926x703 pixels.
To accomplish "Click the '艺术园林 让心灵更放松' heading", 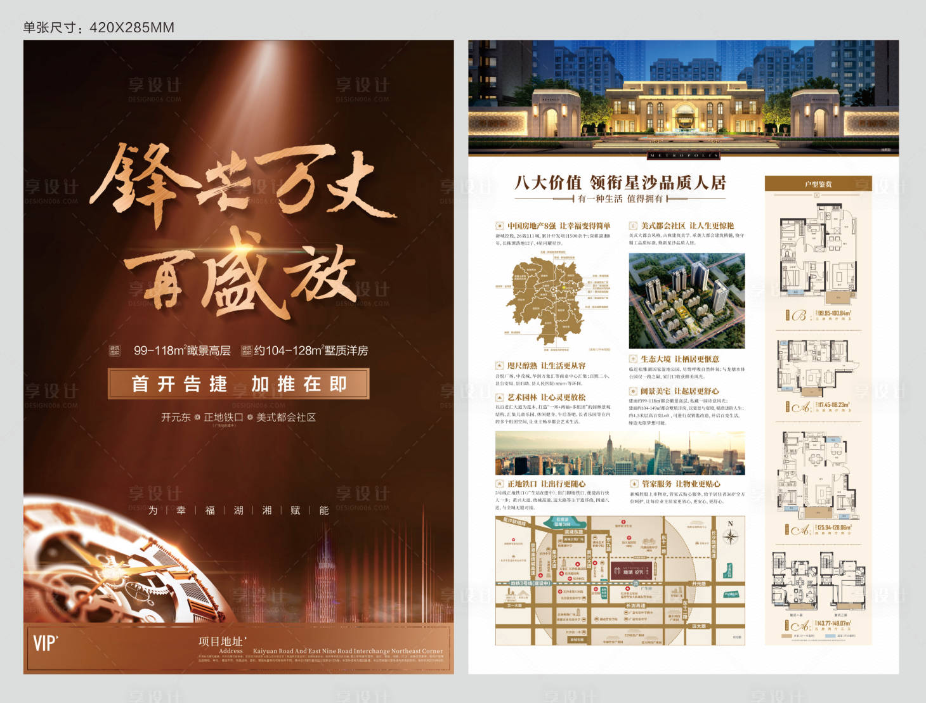I will [547, 397].
